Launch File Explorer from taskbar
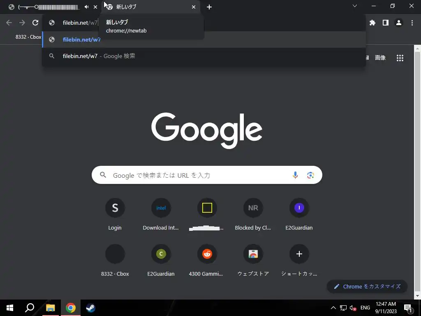 click(50, 308)
